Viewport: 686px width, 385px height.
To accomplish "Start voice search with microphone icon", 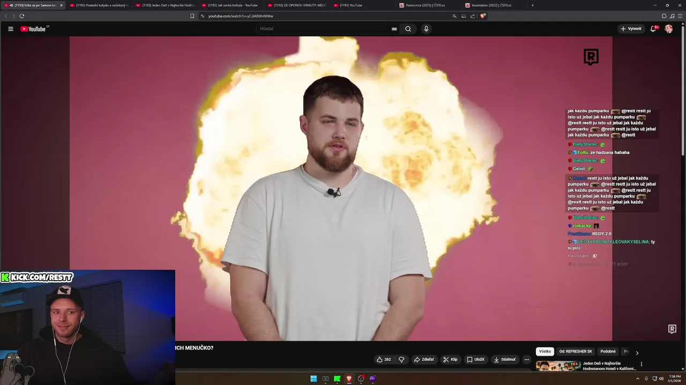I will pos(426,29).
